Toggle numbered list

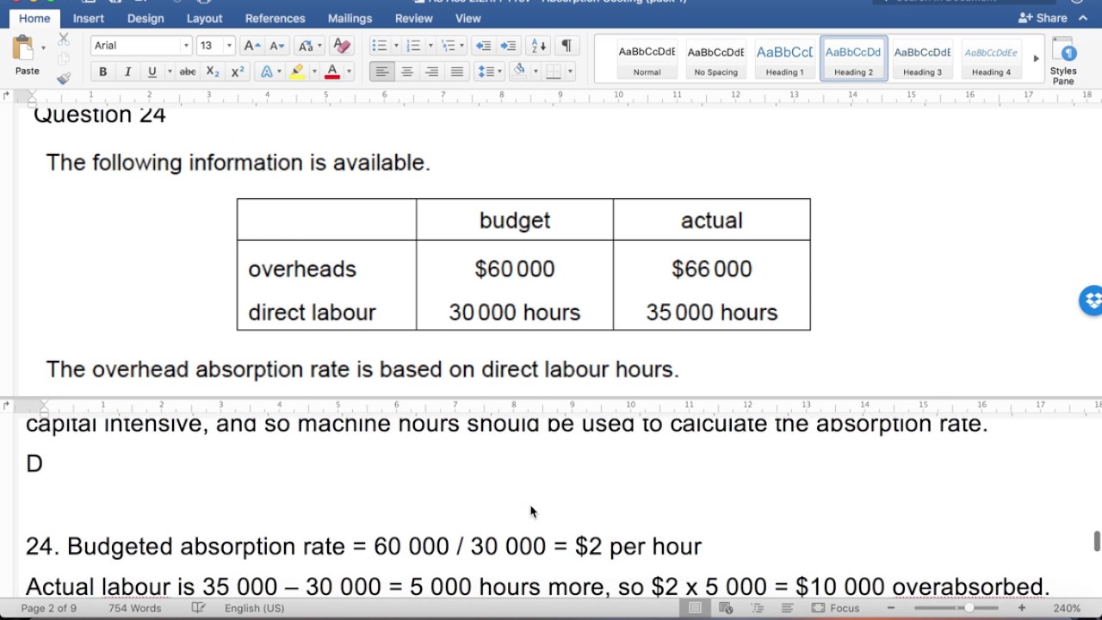click(x=413, y=46)
